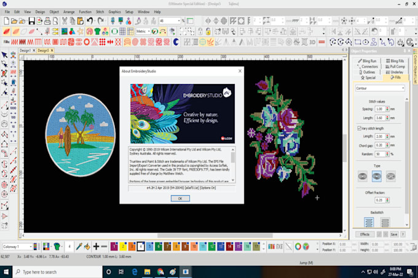Click the New design icon
The width and height of the screenshot is (418, 278).
pos(6,21)
